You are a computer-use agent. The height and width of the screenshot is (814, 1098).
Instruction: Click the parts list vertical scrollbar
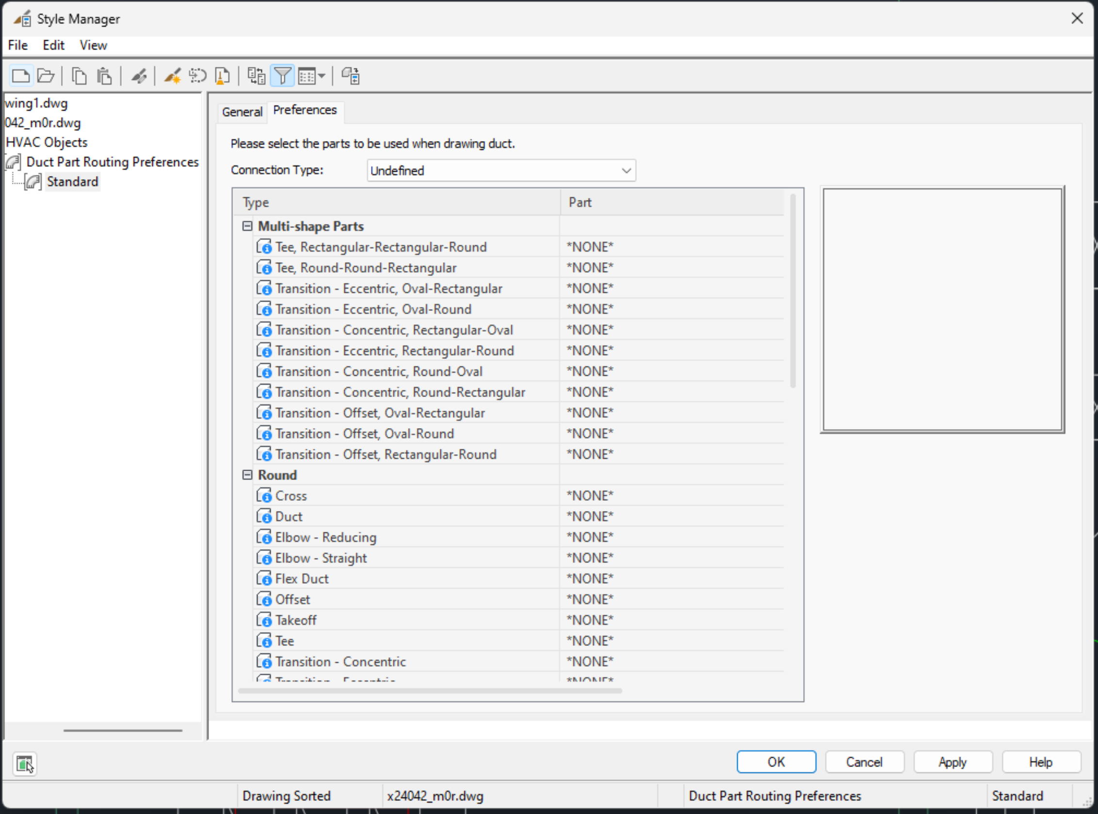pos(792,291)
